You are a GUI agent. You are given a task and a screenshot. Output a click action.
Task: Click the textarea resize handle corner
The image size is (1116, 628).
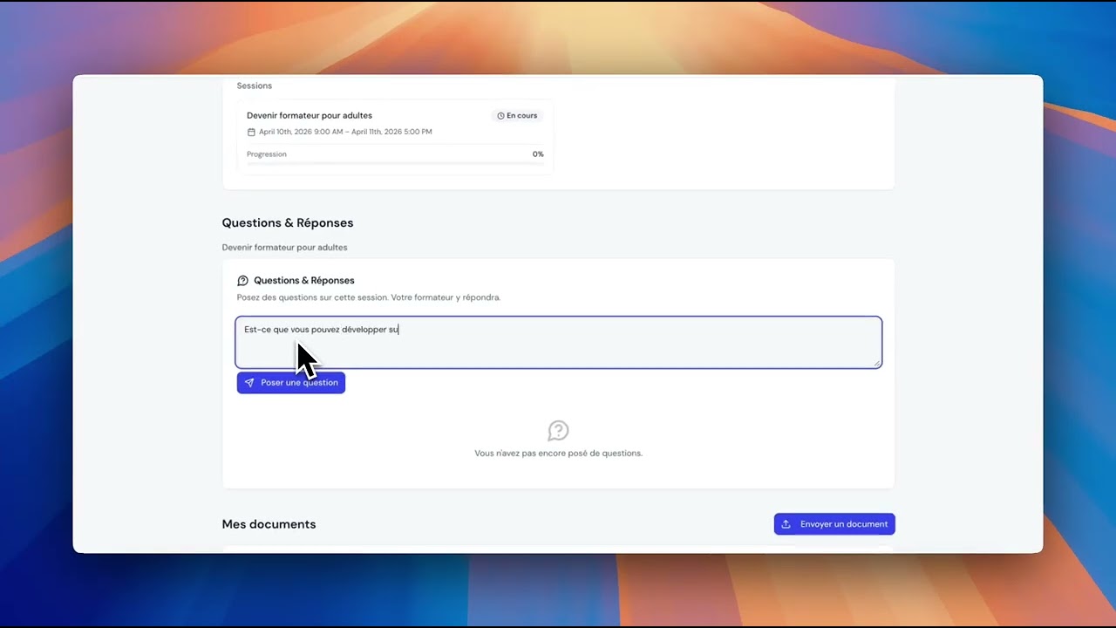coord(877,363)
